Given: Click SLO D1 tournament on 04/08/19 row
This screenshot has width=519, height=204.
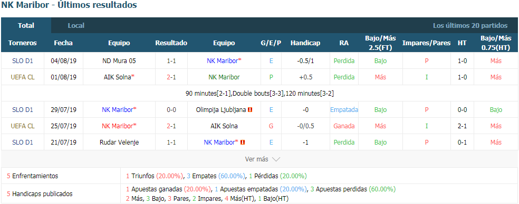Looking at the screenshot, I should [x=23, y=61].
